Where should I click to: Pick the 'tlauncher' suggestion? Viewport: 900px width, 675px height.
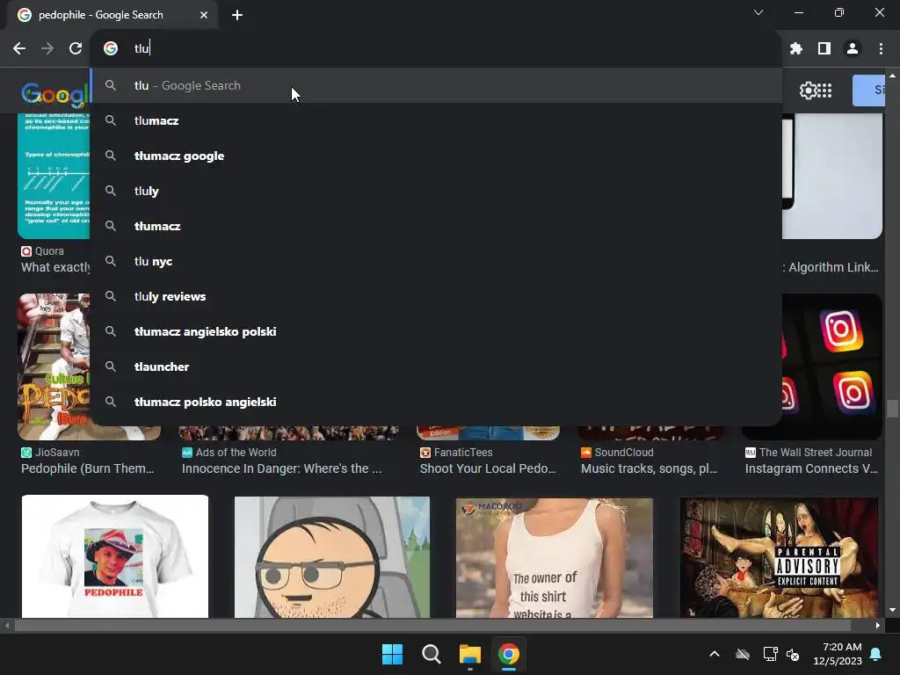coord(436,367)
